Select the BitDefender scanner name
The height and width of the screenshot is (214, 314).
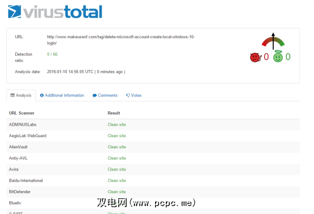(20, 191)
